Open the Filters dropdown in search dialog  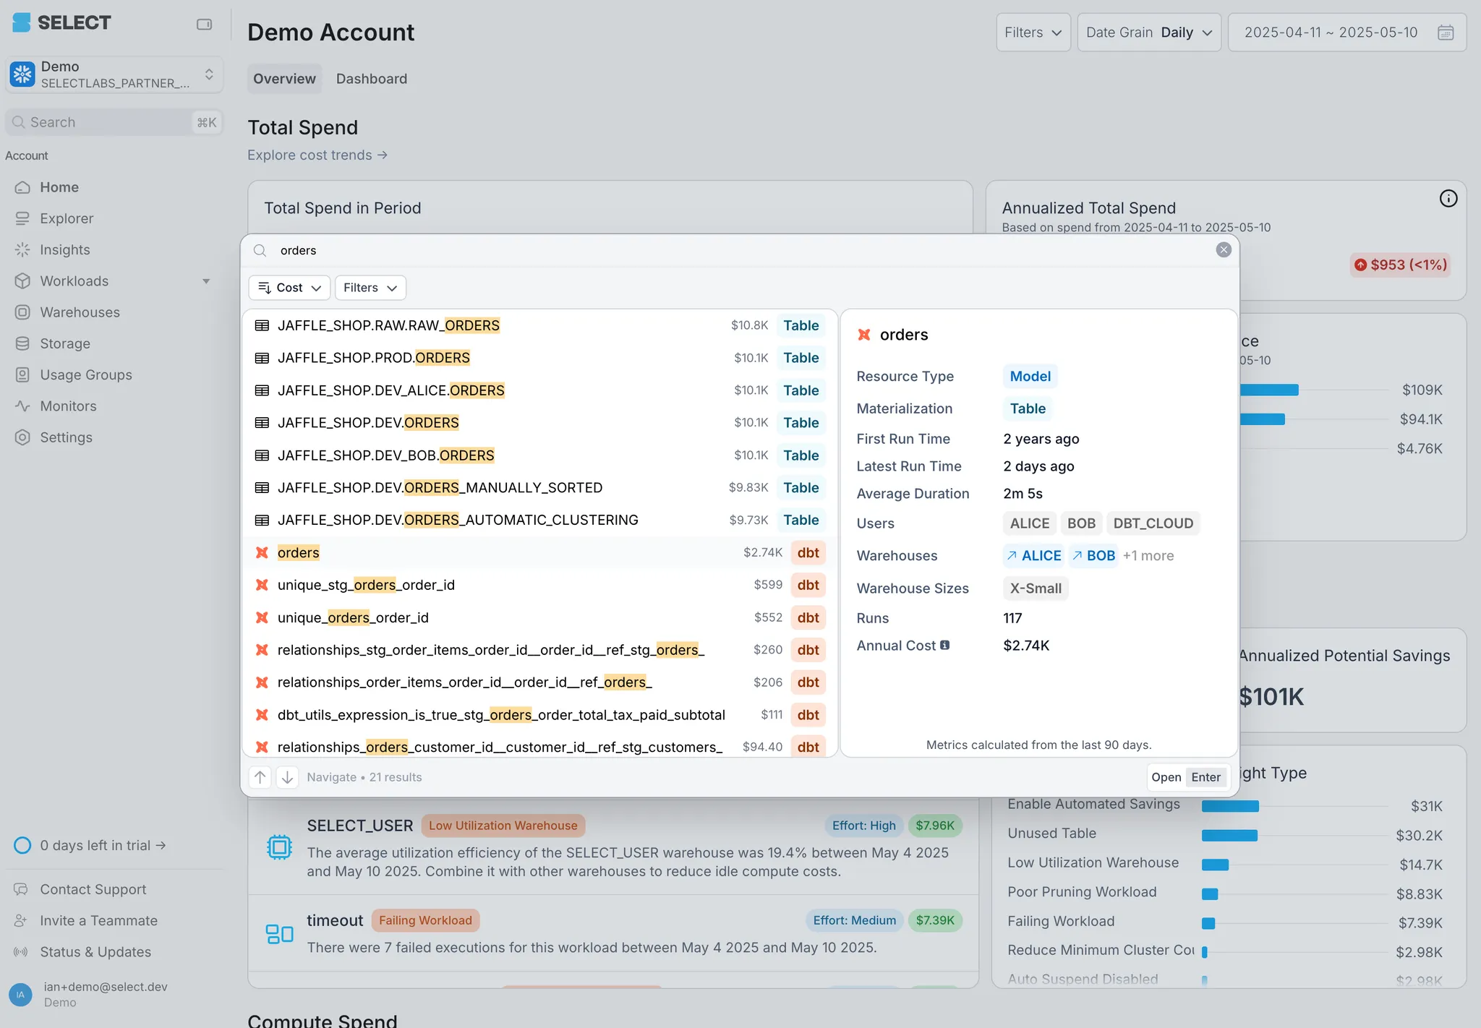(x=370, y=288)
